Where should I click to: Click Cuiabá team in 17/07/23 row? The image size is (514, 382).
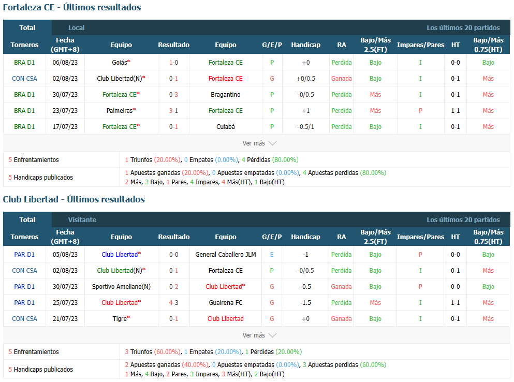(x=226, y=127)
